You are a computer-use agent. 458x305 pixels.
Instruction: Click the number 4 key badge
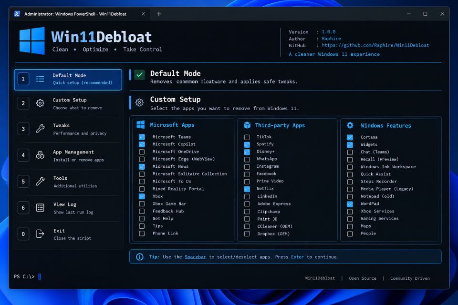point(23,155)
